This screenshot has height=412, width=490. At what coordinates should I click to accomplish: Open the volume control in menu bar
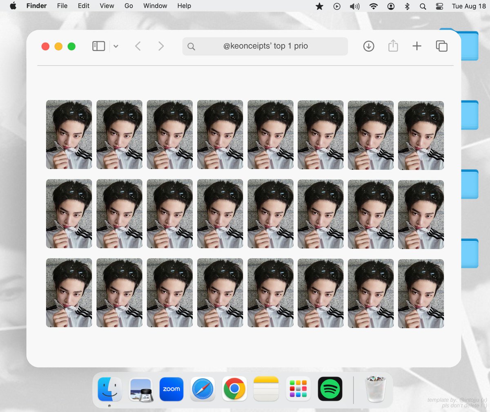(355, 6)
